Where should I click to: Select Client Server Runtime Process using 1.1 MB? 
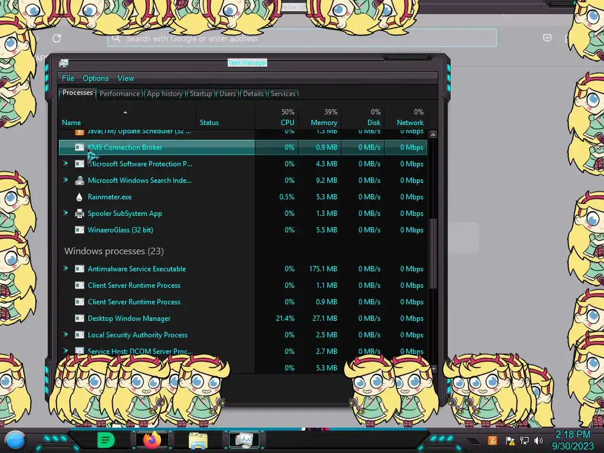(242, 285)
